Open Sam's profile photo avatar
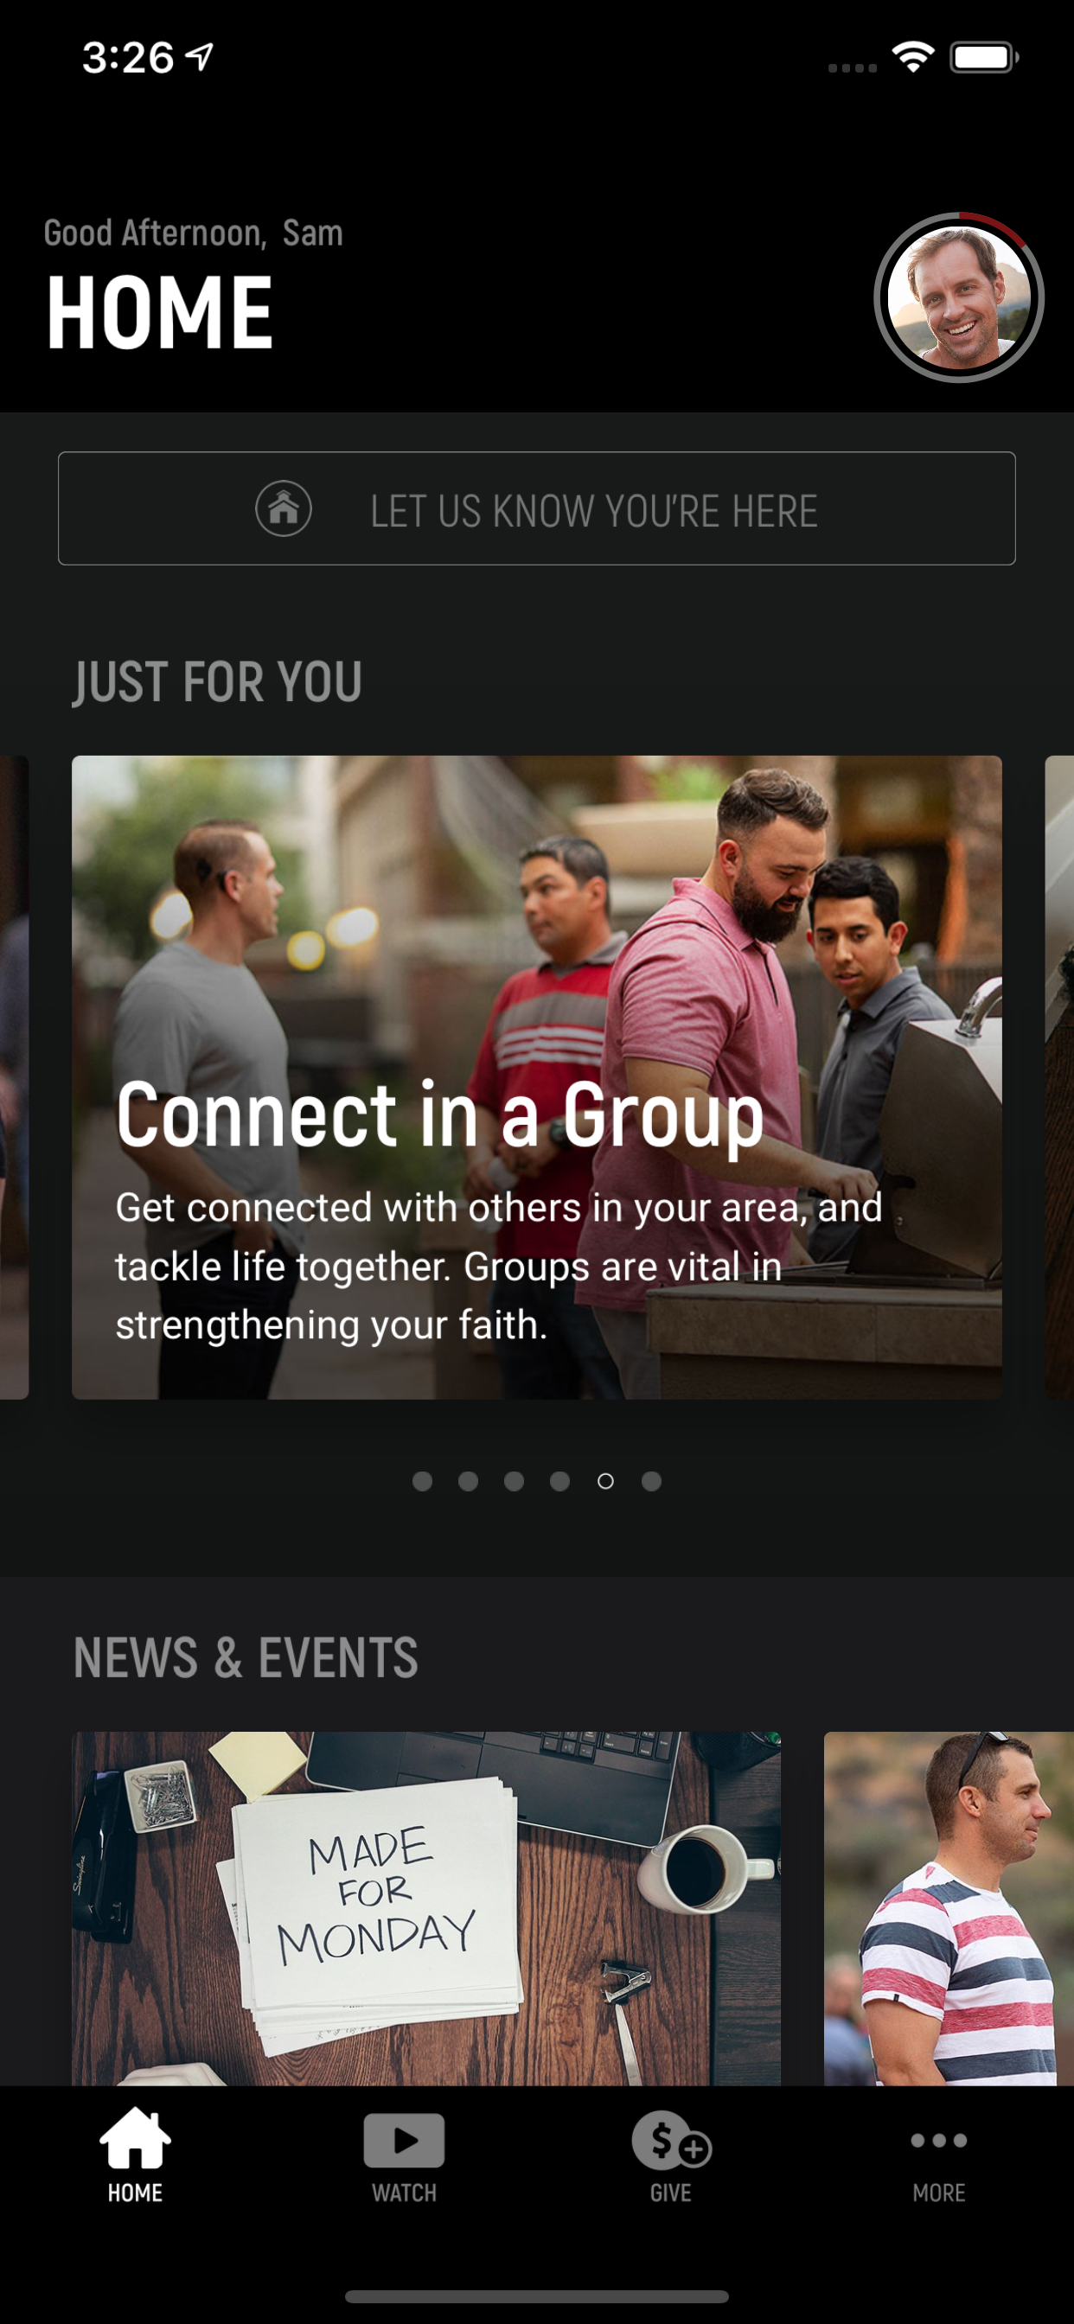 pos(958,297)
